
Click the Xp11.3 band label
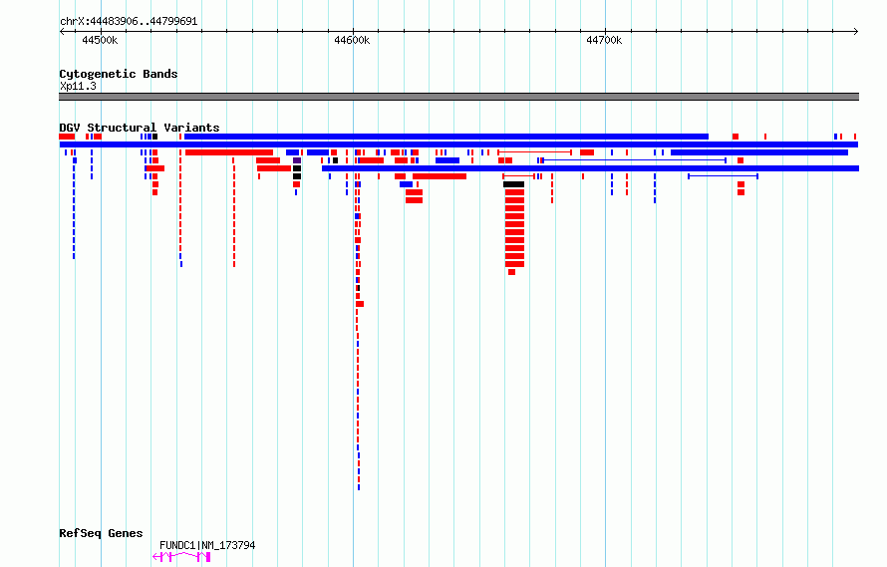coord(78,86)
